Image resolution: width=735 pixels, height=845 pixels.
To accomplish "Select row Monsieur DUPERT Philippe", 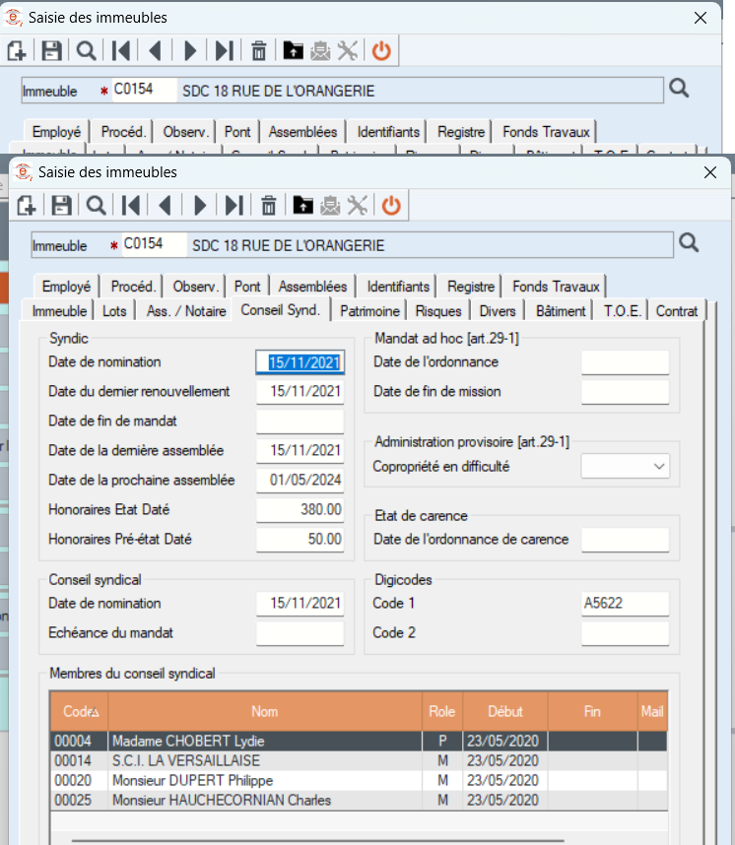I will coord(359,780).
